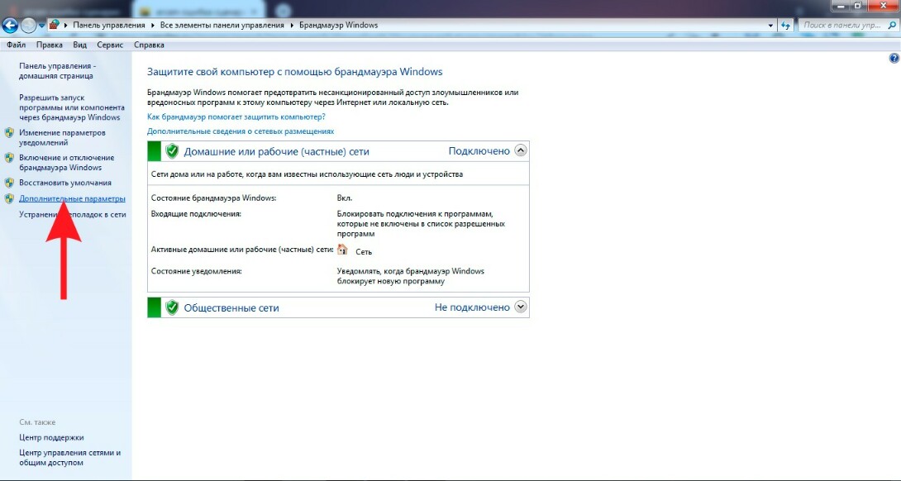Expand the arrow after "Все элементы панели управления"
This screenshot has width=901, height=481.
point(292,26)
